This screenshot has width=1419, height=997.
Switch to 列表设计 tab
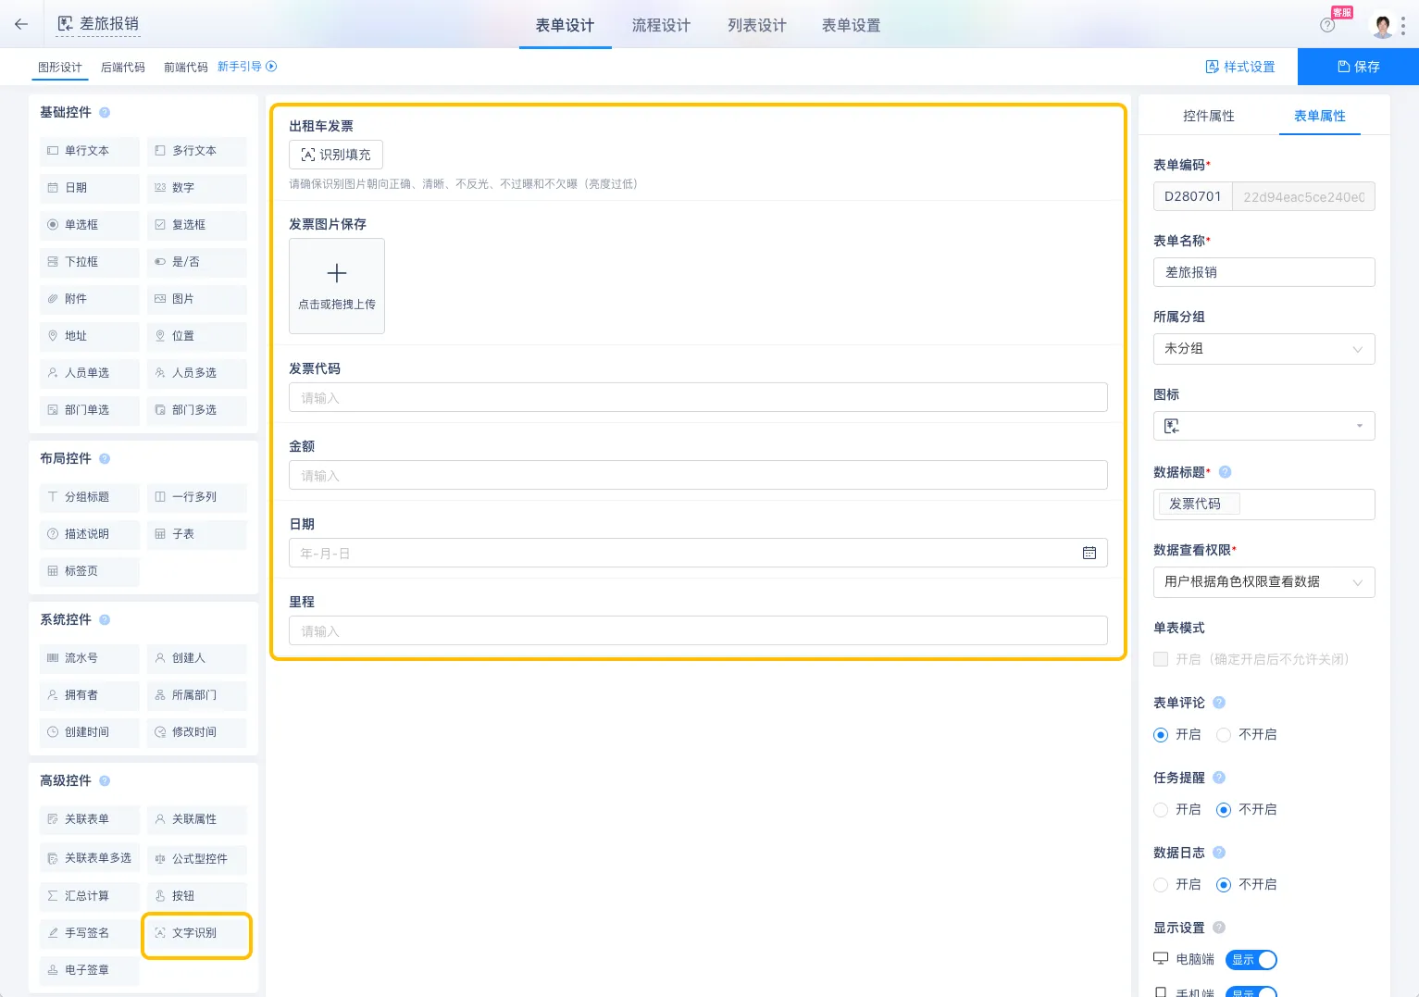pos(757,26)
